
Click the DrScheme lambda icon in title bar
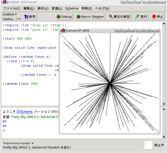(x=4, y=2)
